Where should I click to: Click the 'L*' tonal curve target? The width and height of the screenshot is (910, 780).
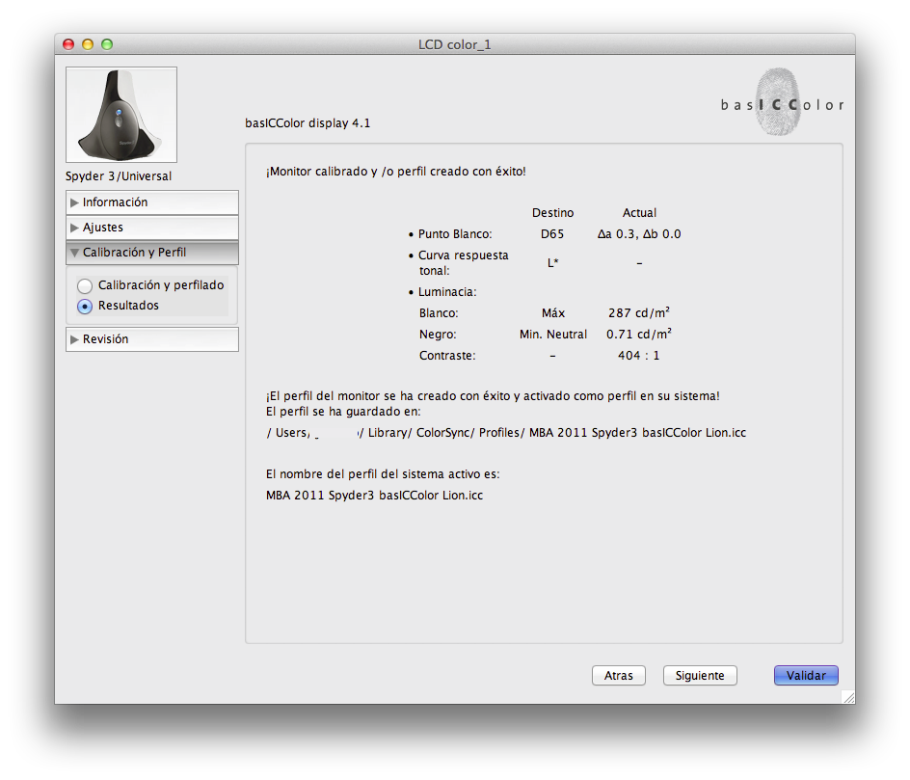tap(553, 263)
